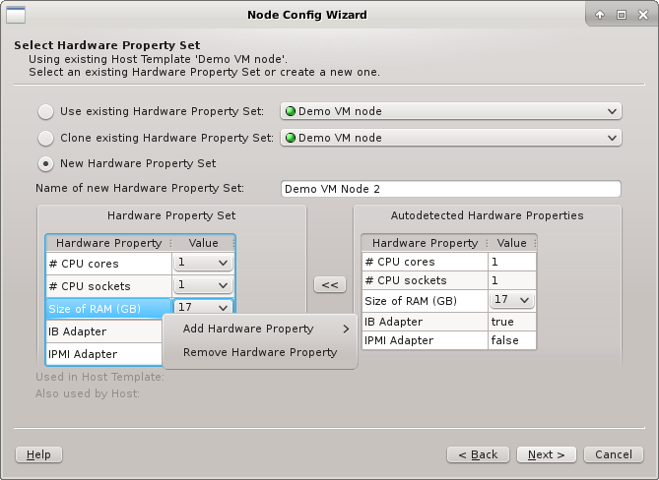The width and height of the screenshot is (659, 480).
Task: Open the # CPU cores value dropdown
Action: (203, 263)
